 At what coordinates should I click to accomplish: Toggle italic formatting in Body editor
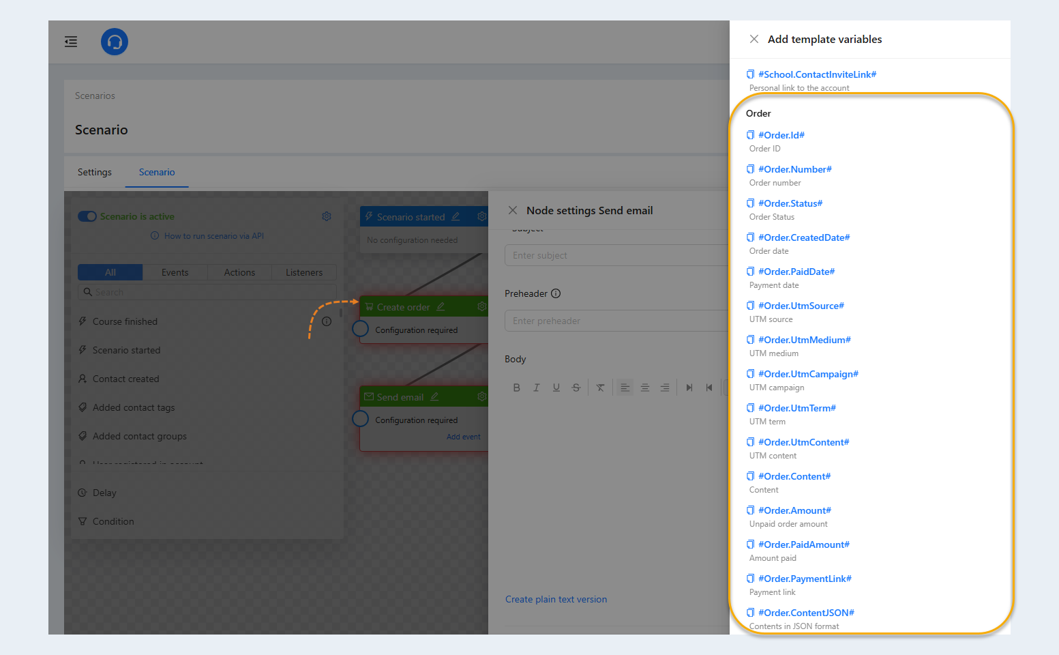click(x=537, y=388)
